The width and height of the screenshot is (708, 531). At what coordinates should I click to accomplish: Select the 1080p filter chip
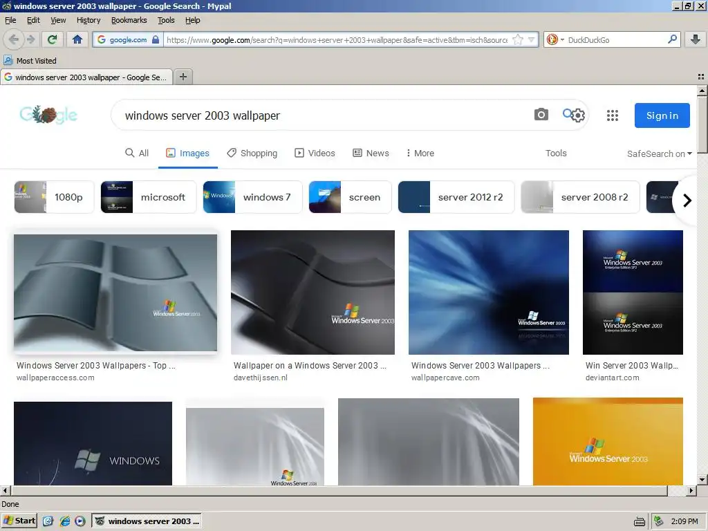pyautogui.click(x=54, y=197)
